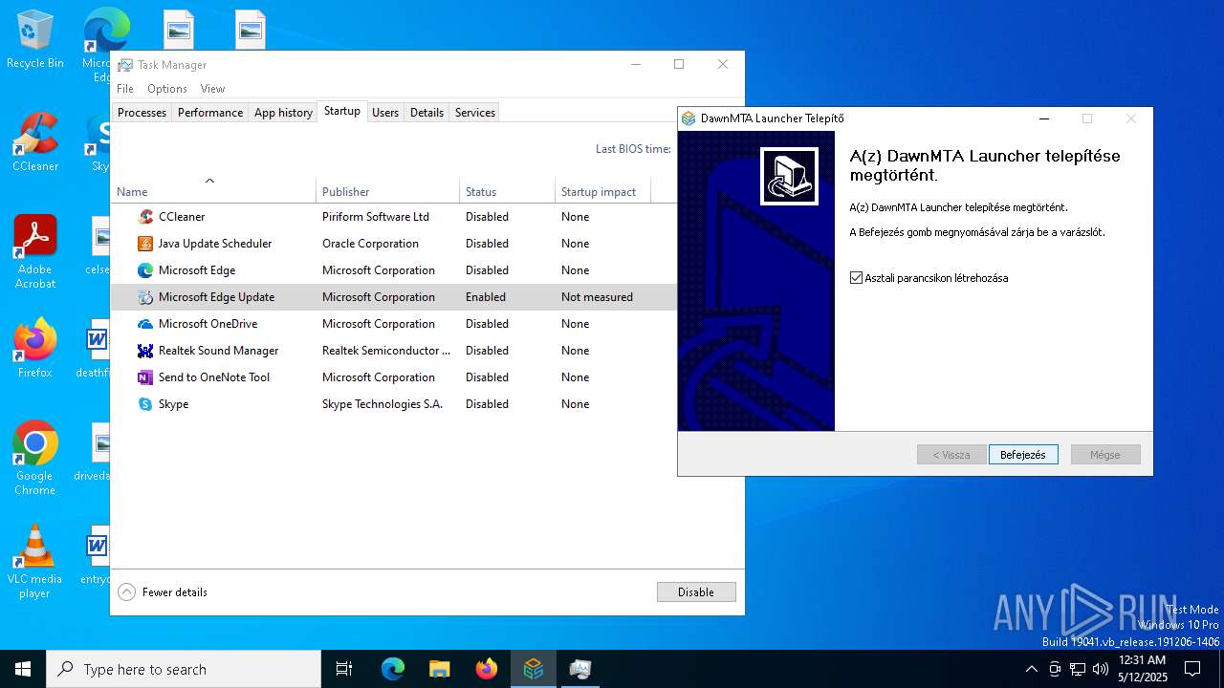Image resolution: width=1224 pixels, height=688 pixels.
Task: Switch to the Services tab
Action: coord(475,113)
